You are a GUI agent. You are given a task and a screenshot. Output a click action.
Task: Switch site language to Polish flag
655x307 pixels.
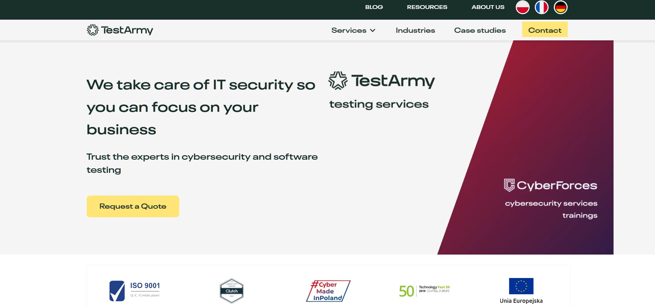coord(522,7)
